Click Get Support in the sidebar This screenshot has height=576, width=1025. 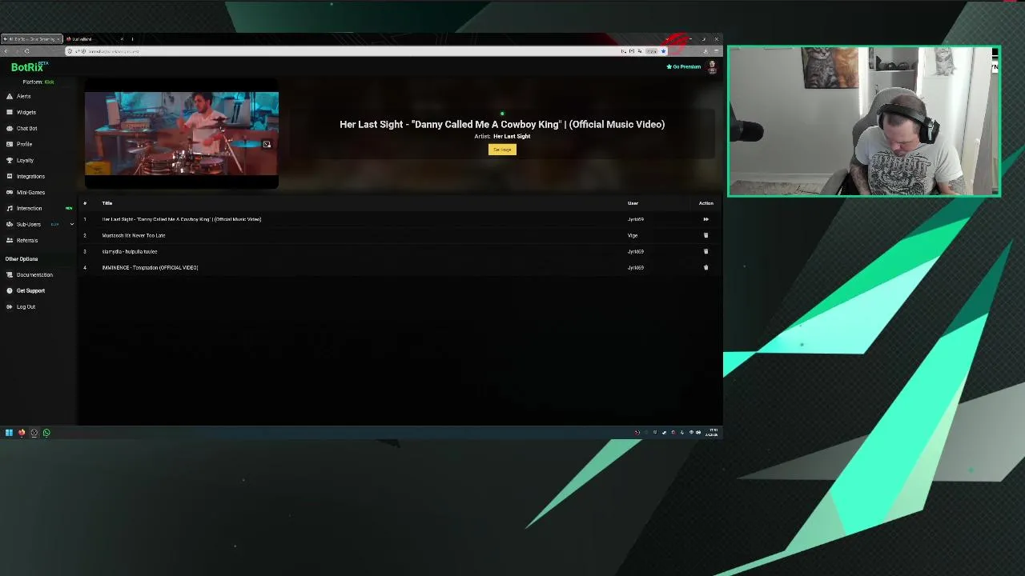30,290
